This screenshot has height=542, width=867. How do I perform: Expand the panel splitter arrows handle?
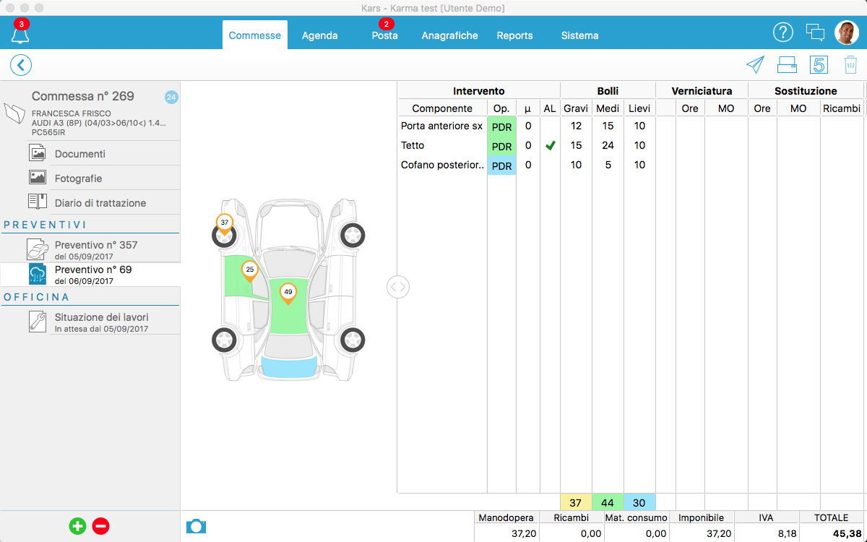[398, 287]
